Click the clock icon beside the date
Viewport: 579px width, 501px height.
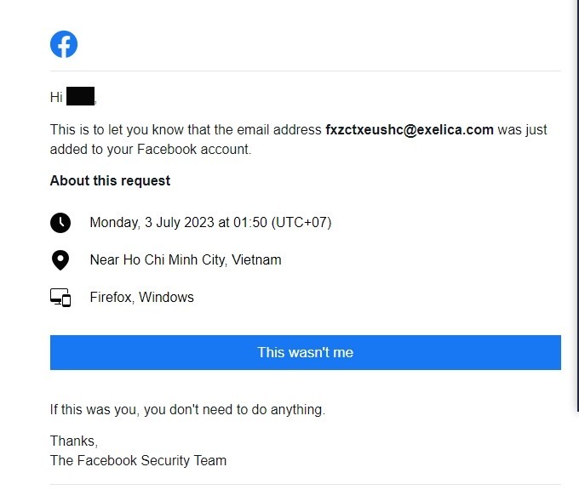60,223
